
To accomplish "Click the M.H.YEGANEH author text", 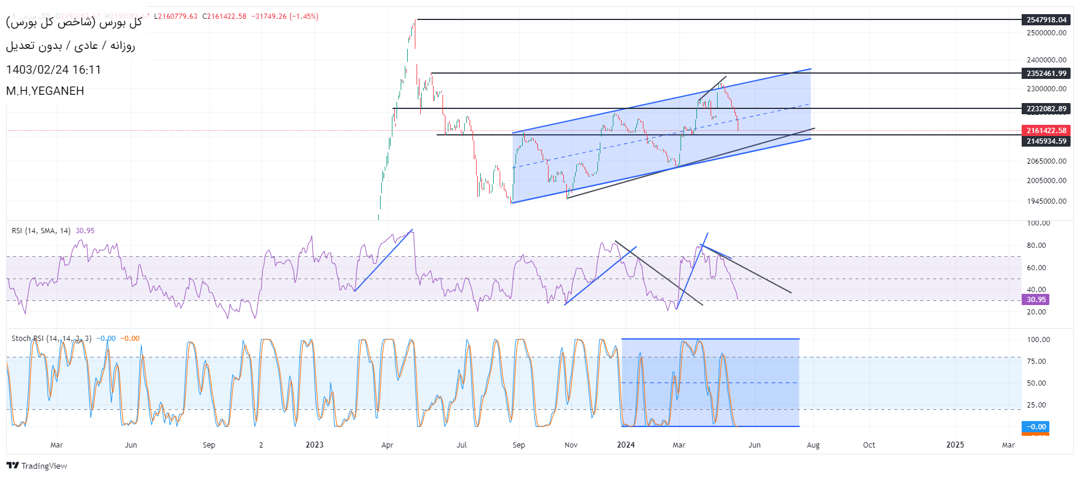I will pyautogui.click(x=45, y=91).
